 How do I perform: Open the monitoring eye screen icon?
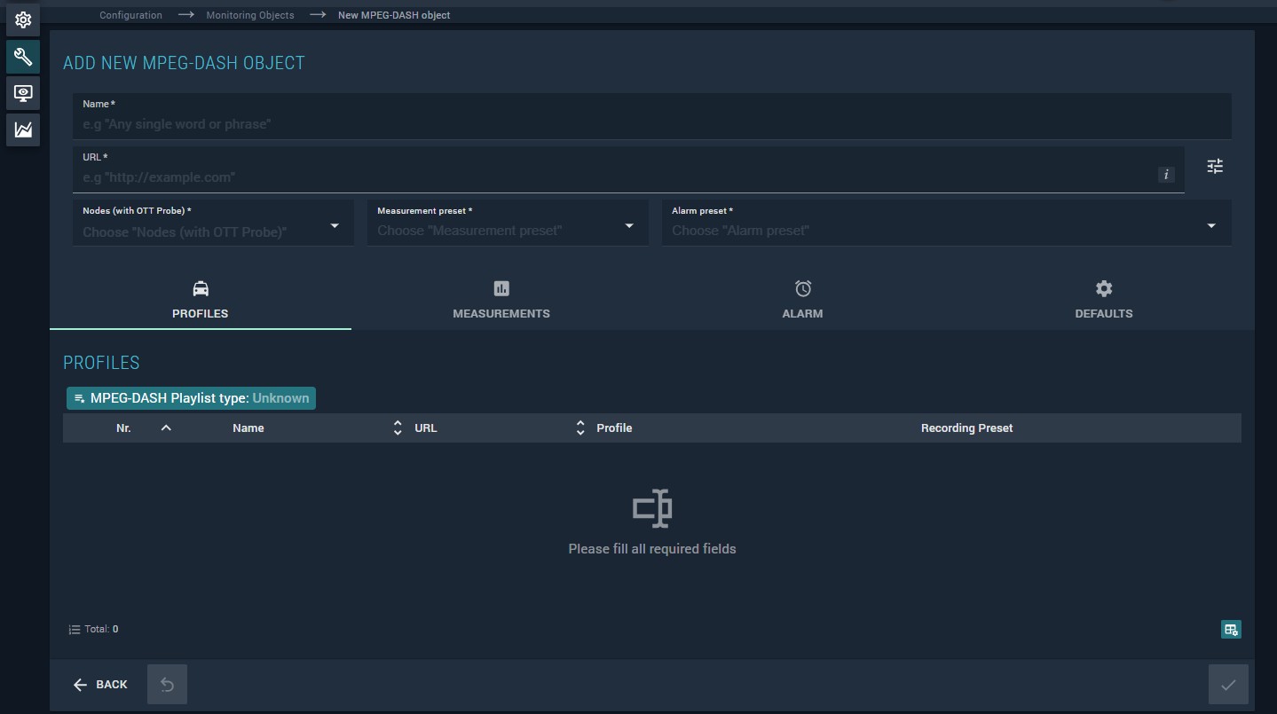point(23,93)
